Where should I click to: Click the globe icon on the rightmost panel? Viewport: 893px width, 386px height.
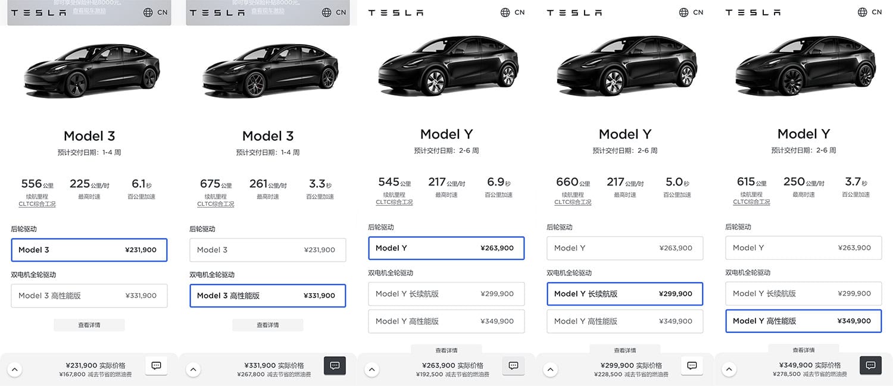[861, 12]
